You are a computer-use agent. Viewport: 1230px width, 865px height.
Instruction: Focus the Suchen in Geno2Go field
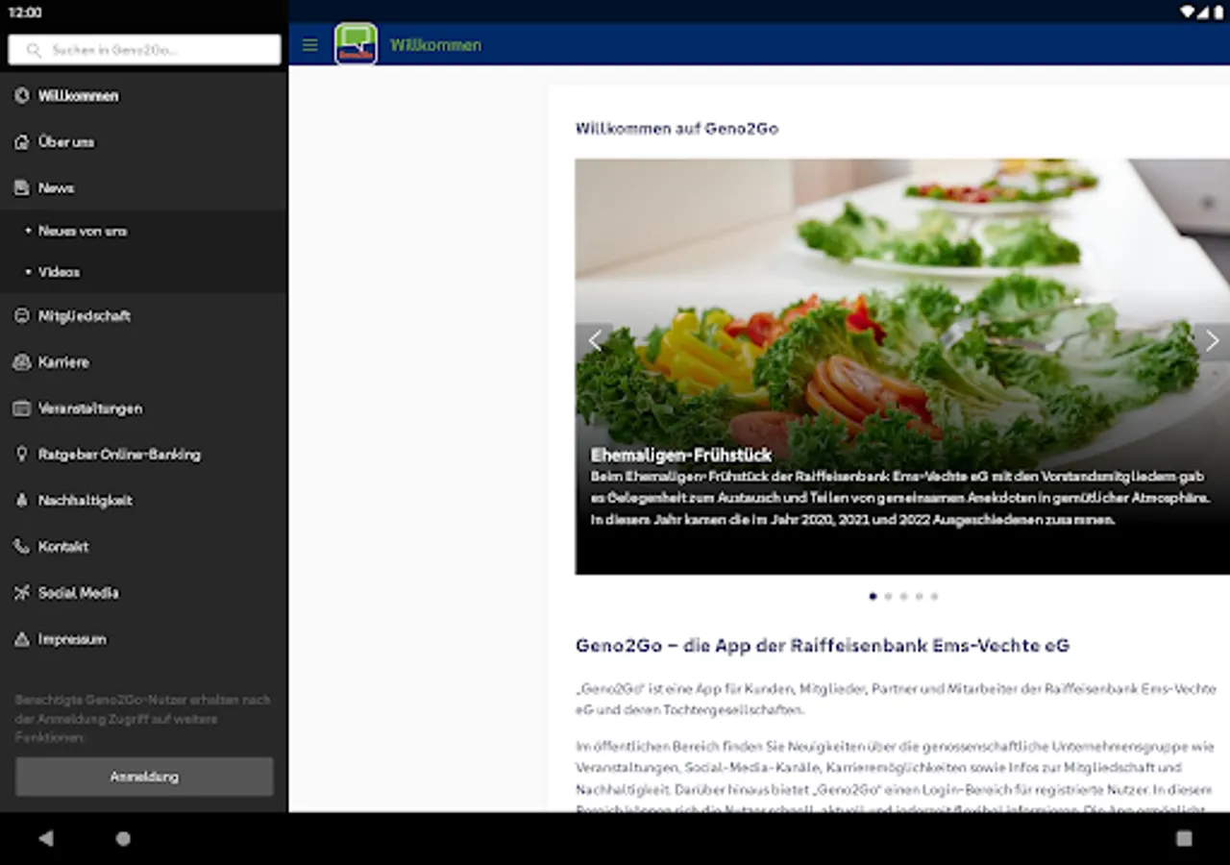tap(144, 50)
